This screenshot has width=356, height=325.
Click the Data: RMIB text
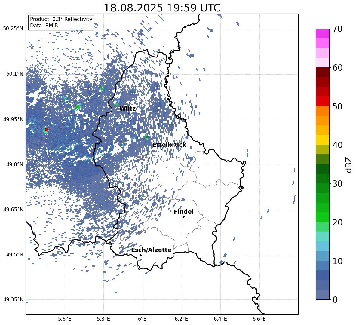pos(44,26)
